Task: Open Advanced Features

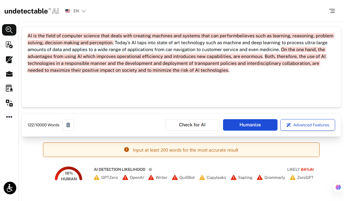Action: click(x=308, y=125)
